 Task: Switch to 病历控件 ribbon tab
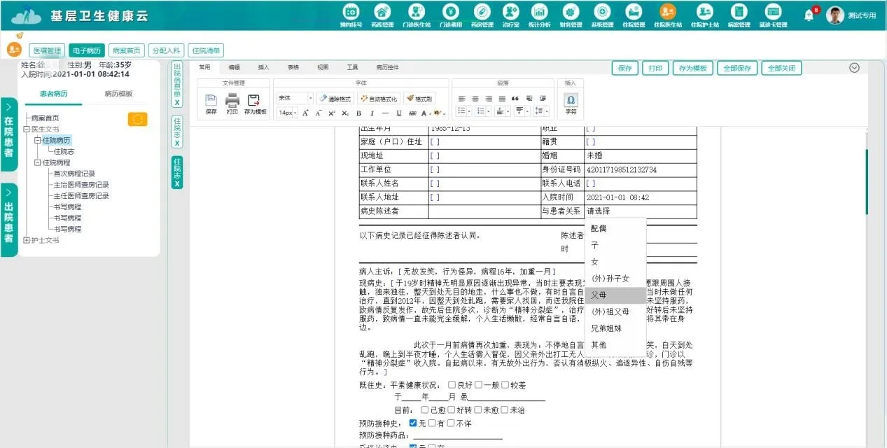click(x=387, y=67)
